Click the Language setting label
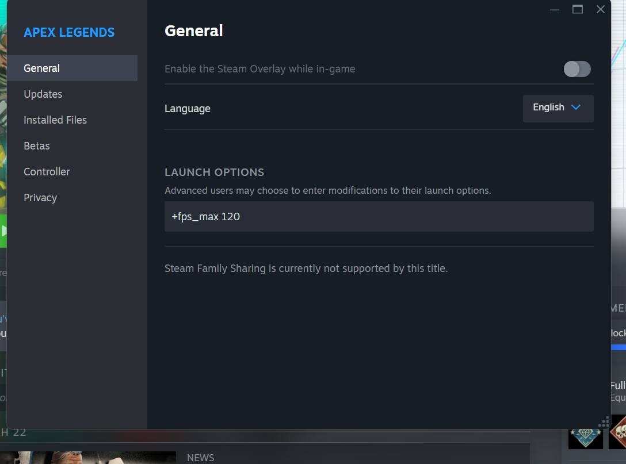This screenshot has width=626, height=464. (x=187, y=109)
